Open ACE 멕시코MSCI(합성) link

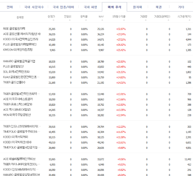[17, 110]
